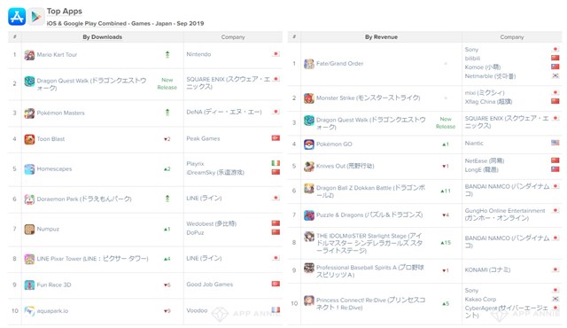Click the rank change for Dragon Ball Z
The height and width of the screenshot is (328, 567).
[x=446, y=191]
